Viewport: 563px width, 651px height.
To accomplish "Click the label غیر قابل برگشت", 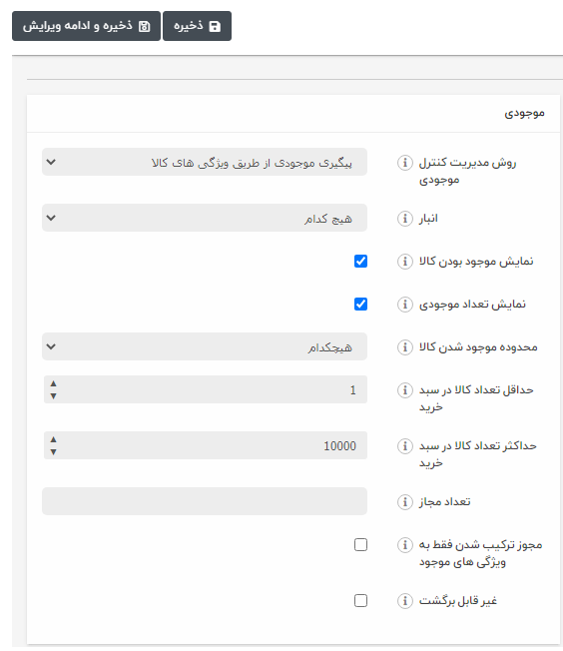I will 458,601.
